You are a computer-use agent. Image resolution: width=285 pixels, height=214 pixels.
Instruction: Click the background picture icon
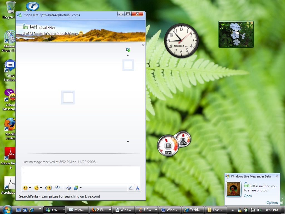click(x=76, y=188)
